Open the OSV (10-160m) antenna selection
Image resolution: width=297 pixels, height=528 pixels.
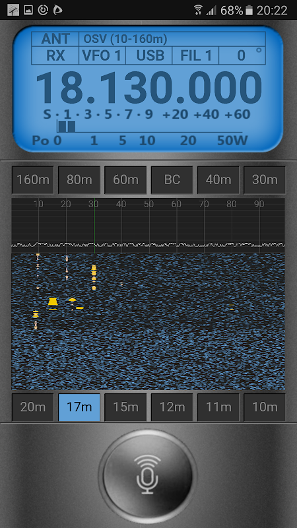(x=172, y=39)
